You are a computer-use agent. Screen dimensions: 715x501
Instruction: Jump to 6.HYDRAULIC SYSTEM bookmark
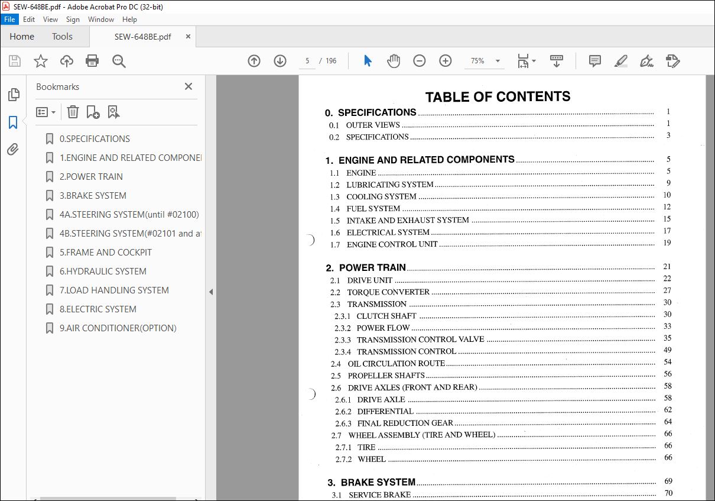point(103,271)
